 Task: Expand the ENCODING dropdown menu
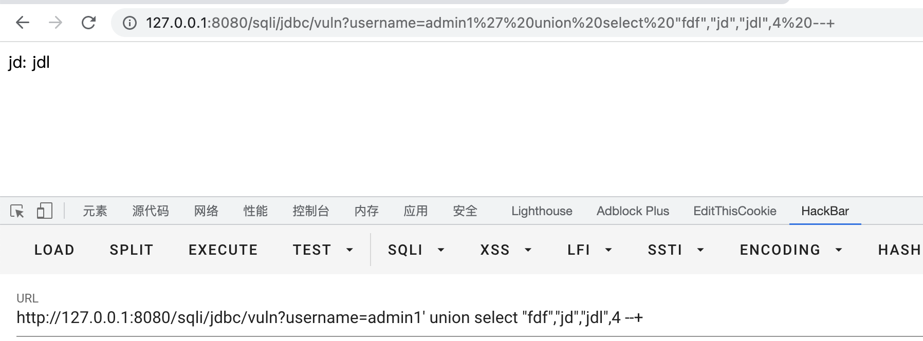coord(790,250)
